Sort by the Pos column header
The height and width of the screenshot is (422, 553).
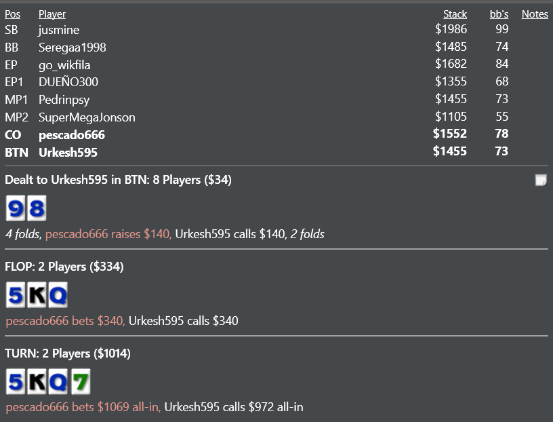click(x=12, y=14)
